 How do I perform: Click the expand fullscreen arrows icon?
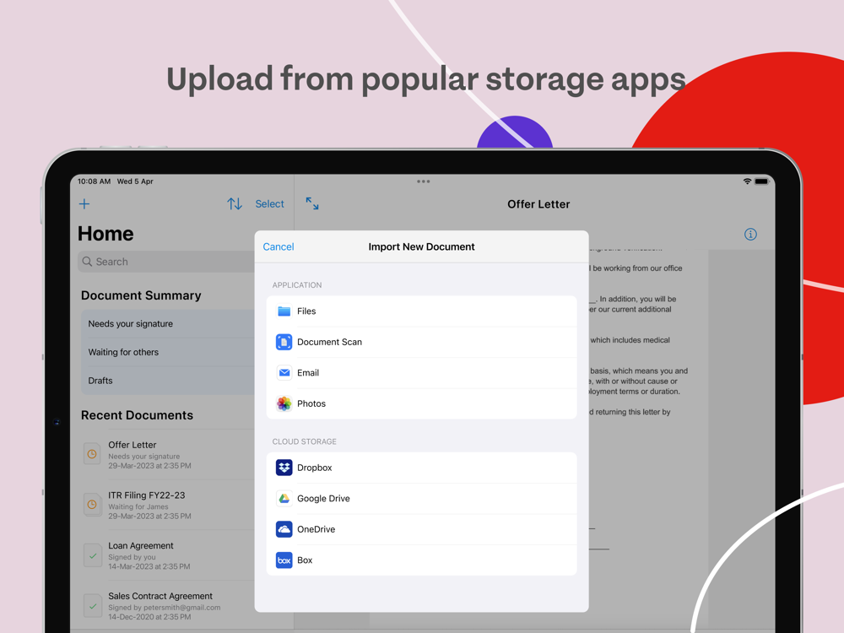[312, 203]
